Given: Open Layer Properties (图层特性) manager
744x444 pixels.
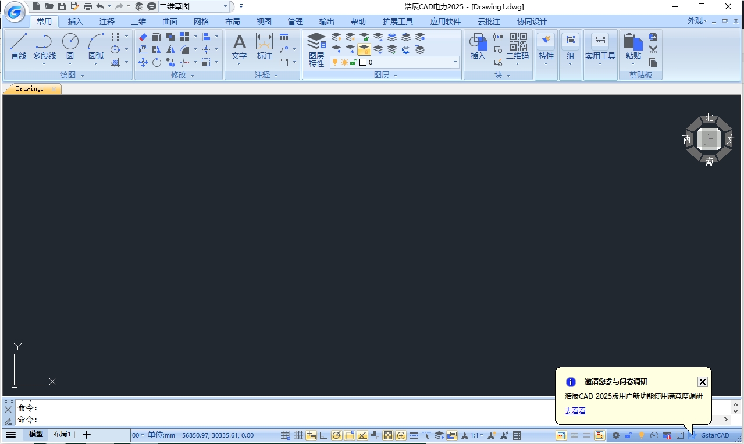Looking at the screenshot, I should [x=316, y=49].
